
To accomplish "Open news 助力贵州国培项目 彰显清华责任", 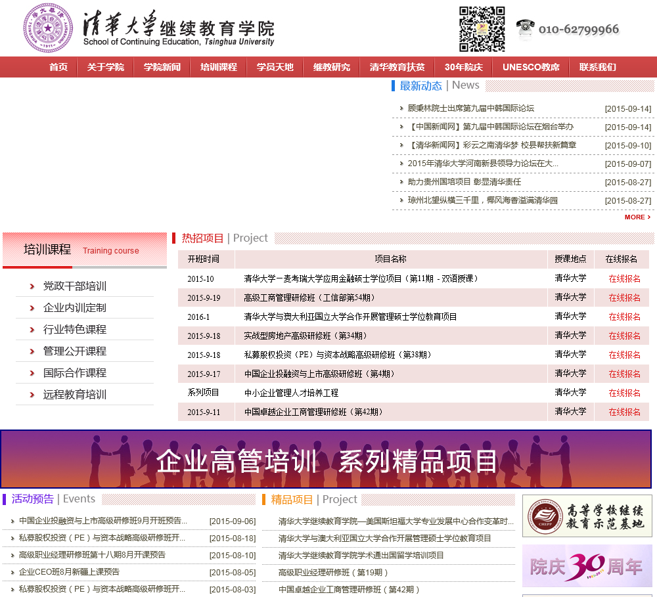I will pos(464,182).
